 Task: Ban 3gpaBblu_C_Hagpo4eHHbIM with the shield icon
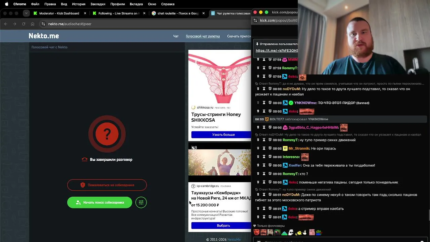coord(270,127)
